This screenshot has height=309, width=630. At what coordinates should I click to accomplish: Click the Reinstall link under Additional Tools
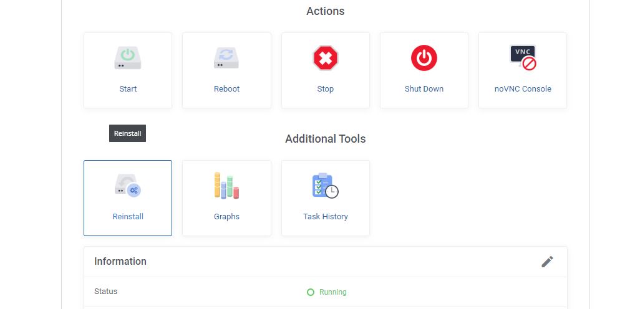(128, 217)
